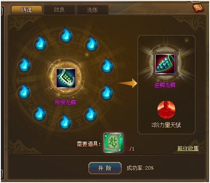Click the topmost blue soul flame
The width and height of the screenshot is (210, 183).
point(66,35)
